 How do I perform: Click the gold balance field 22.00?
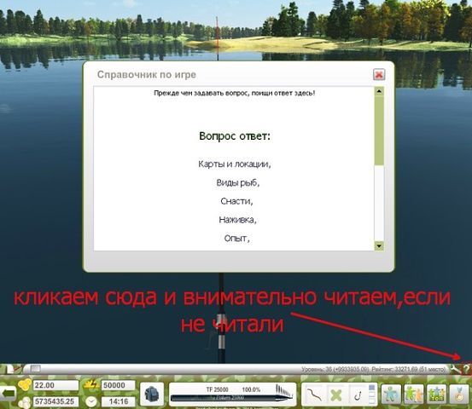(x=55, y=385)
